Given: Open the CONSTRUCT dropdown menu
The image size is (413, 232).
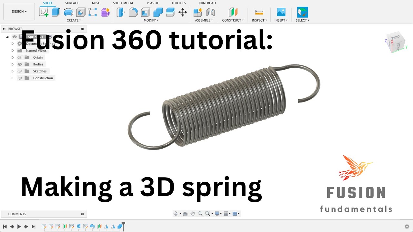Looking at the screenshot, I should [233, 20].
